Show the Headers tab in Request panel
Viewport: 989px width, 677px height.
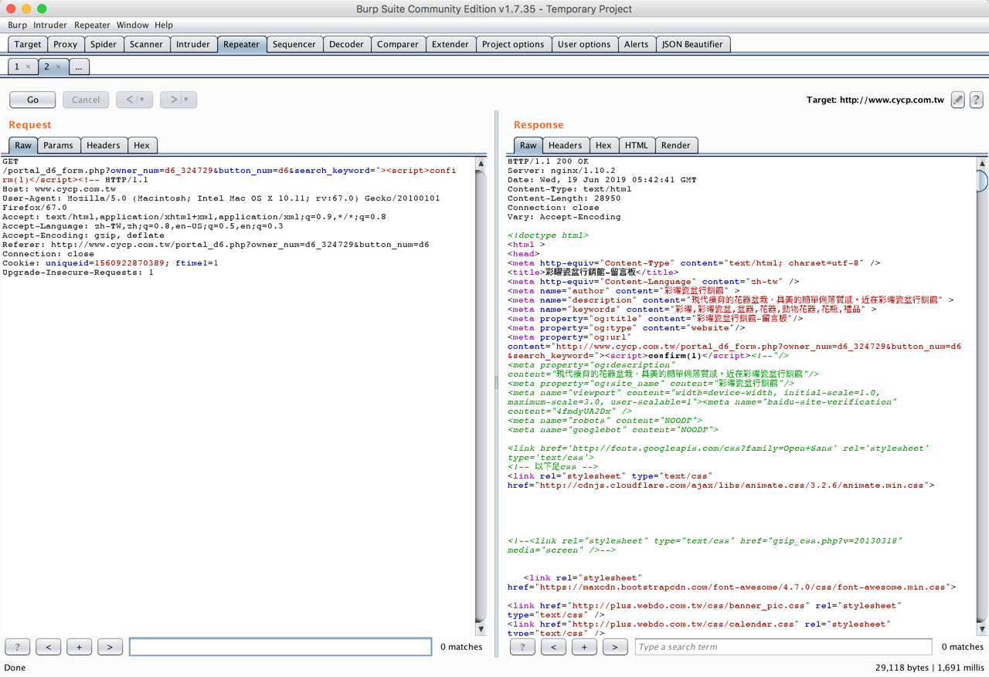104,145
